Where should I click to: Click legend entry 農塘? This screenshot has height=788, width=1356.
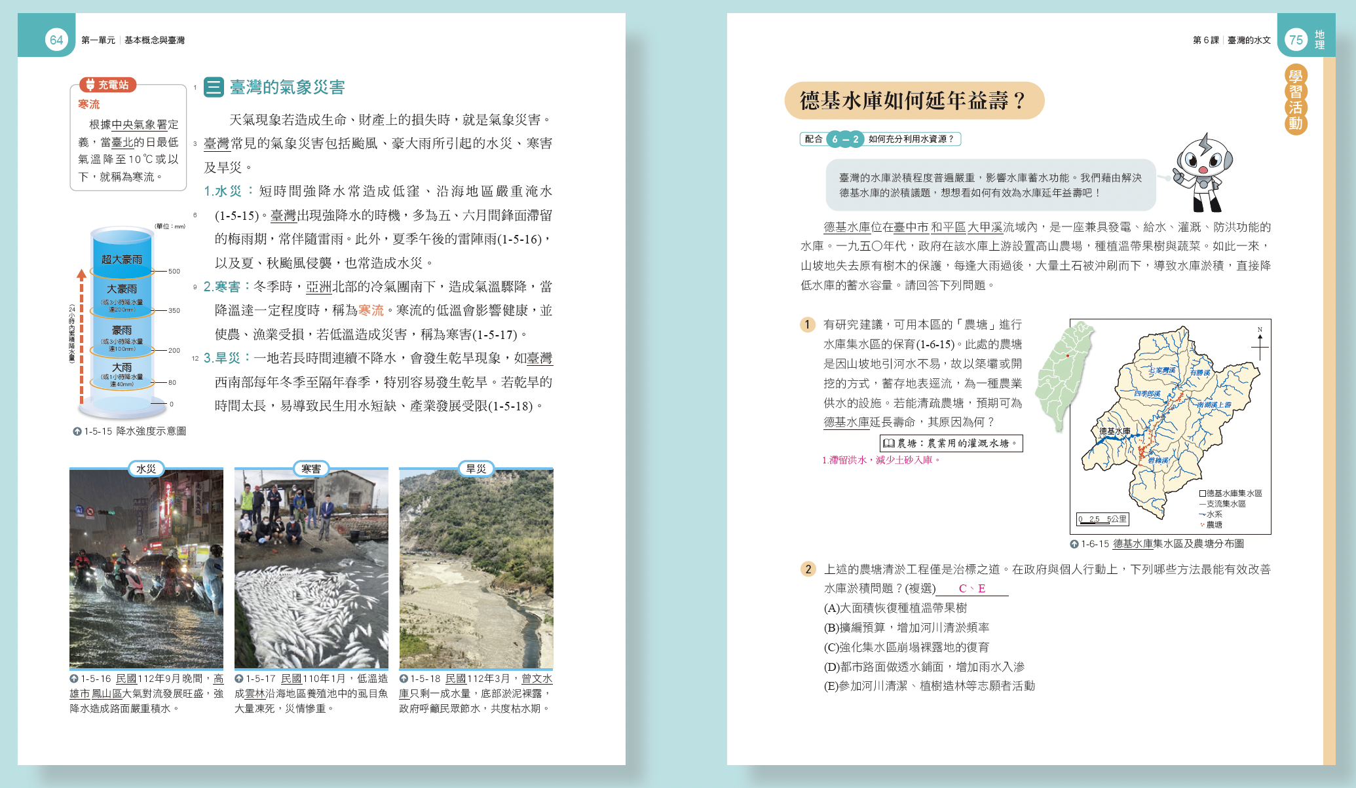[x=1211, y=525]
